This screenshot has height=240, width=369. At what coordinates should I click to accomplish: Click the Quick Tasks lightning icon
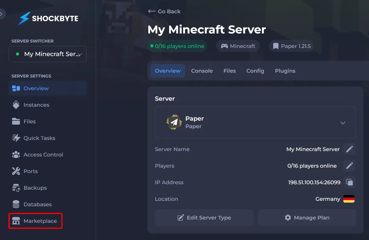[x=16, y=138]
